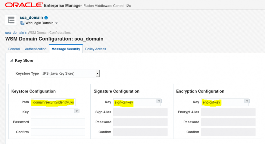Click the sign-csf-key value text
The image size is (265, 144).
tap(124, 102)
